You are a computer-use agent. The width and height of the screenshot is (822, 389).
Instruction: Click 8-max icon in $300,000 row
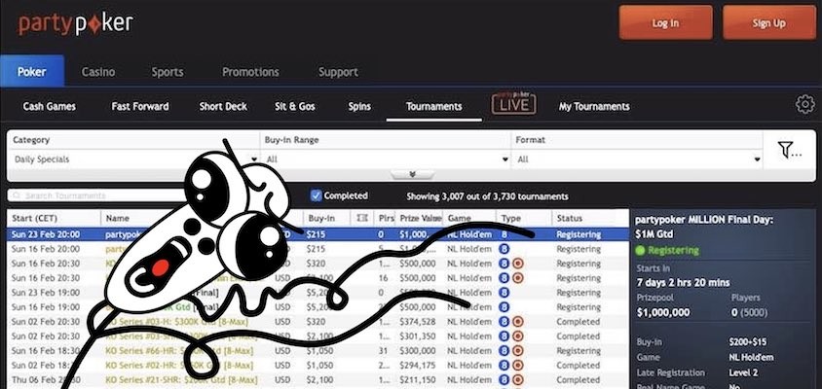[x=504, y=351]
